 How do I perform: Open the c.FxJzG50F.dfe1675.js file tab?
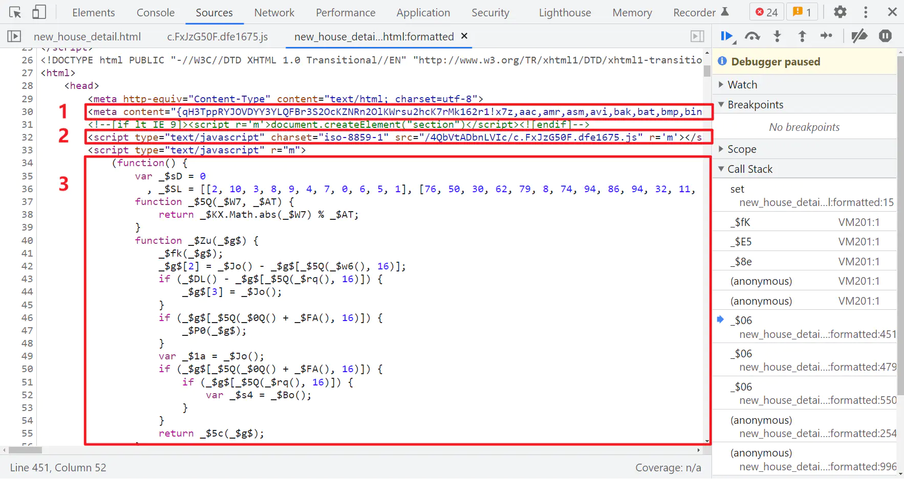(x=217, y=37)
